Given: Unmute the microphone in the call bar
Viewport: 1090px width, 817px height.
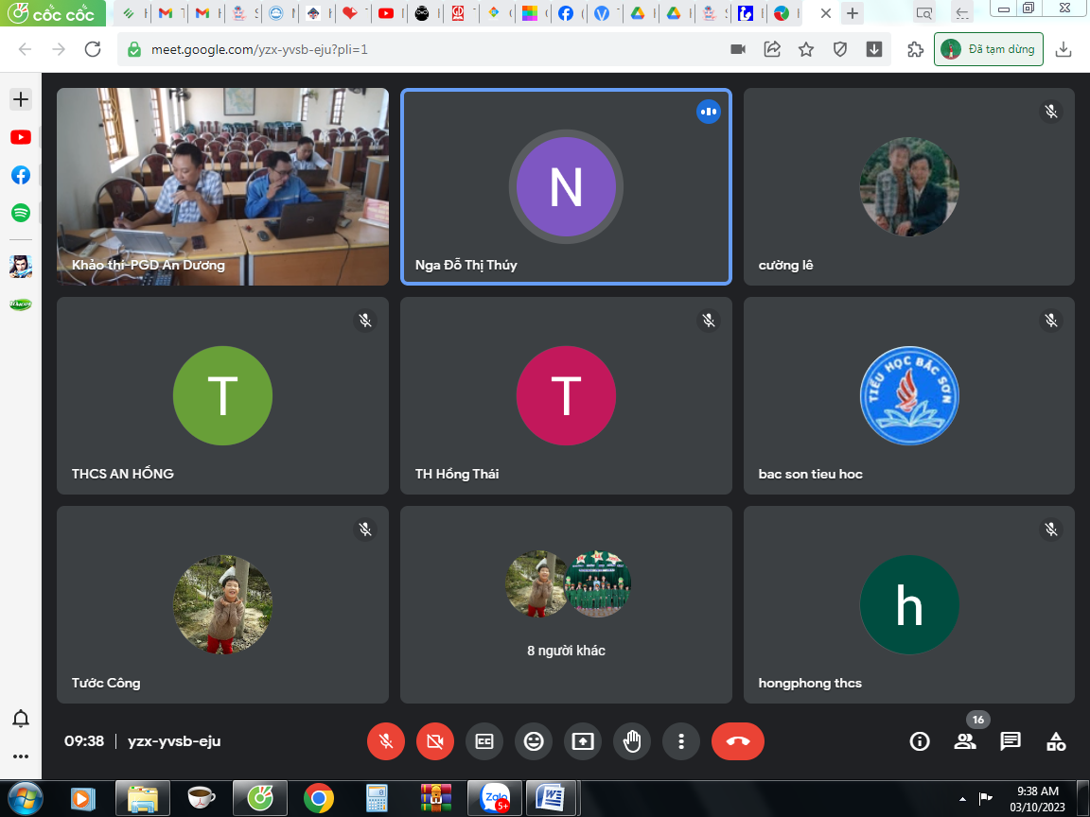Looking at the screenshot, I should pyautogui.click(x=386, y=741).
